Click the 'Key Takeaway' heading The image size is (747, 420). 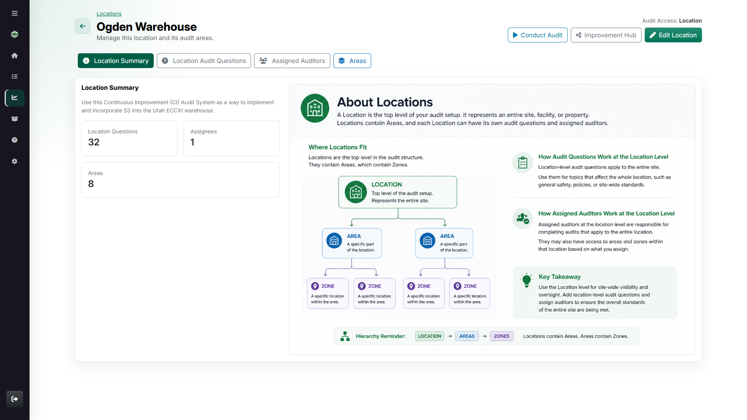pos(559,276)
